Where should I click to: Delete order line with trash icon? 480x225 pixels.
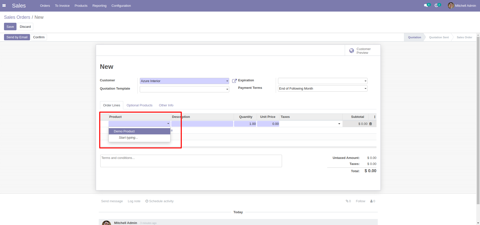pos(370,124)
